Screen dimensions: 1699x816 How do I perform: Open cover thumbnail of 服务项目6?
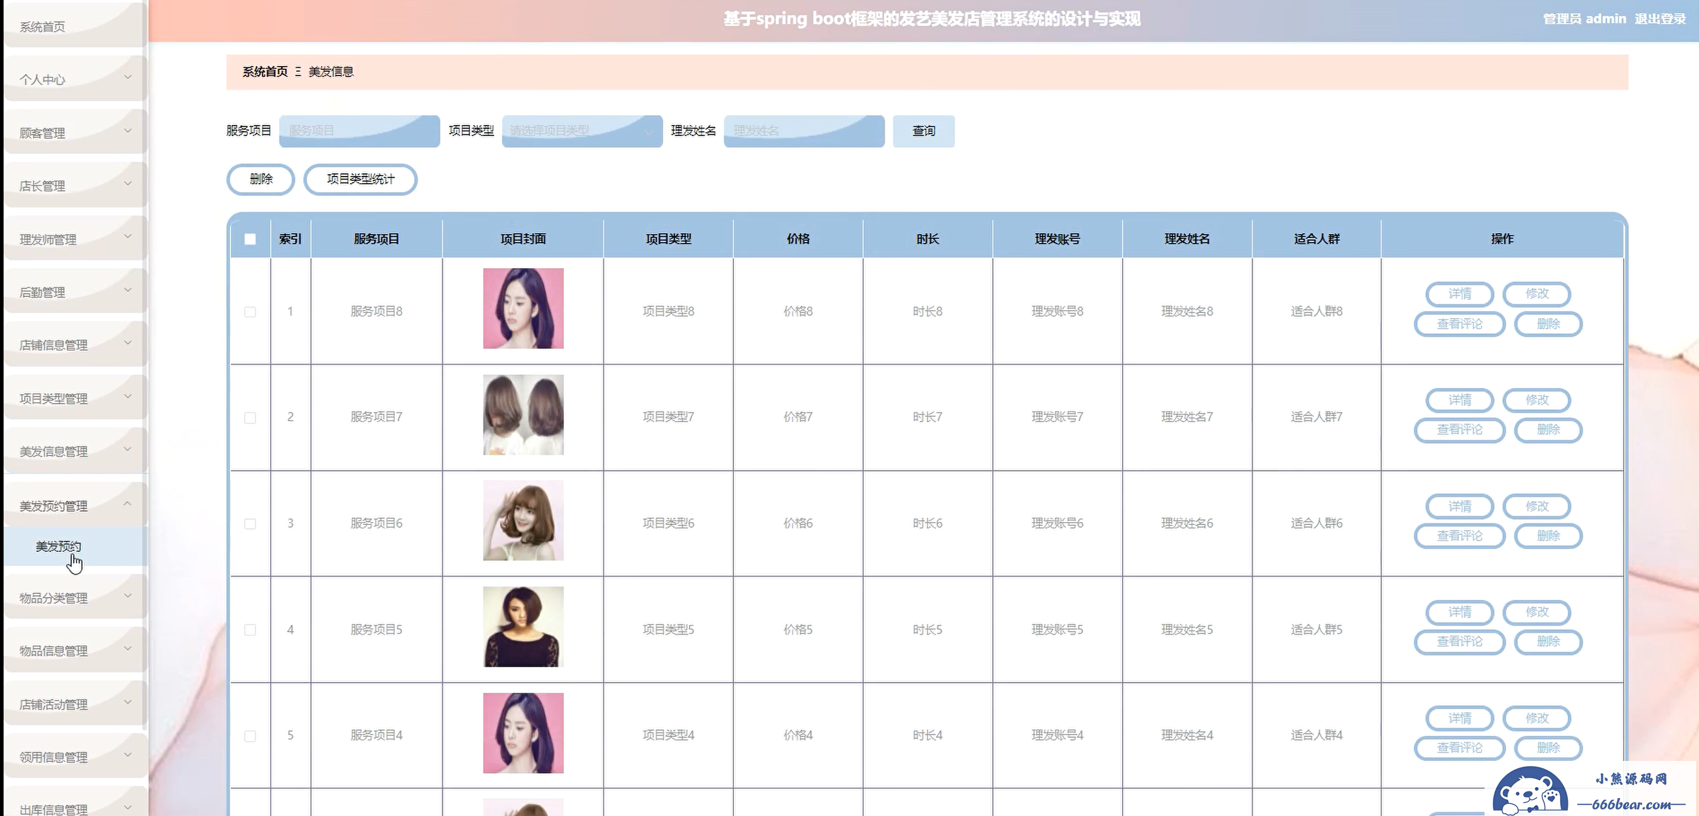coord(523,521)
